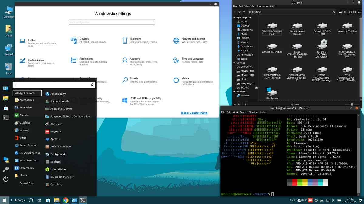Viewport: 364px width, 204px height.
Task: Click the Start menu Windows logo
Action: click(4, 200)
